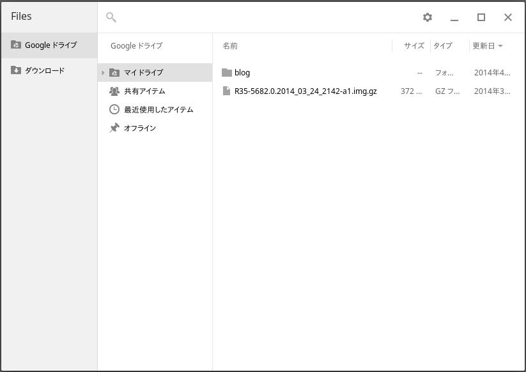Select オフライン in the tree
526x372 pixels.
pyautogui.click(x=140, y=128)
